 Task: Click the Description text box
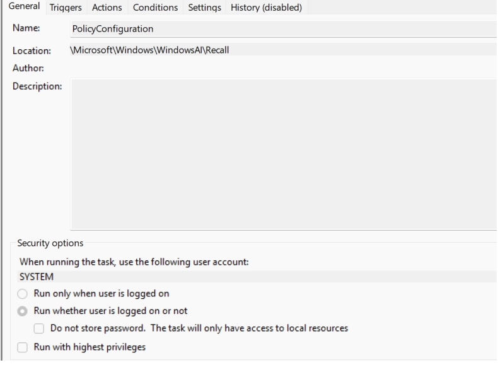pyautogui.click(x=282, y=153)
